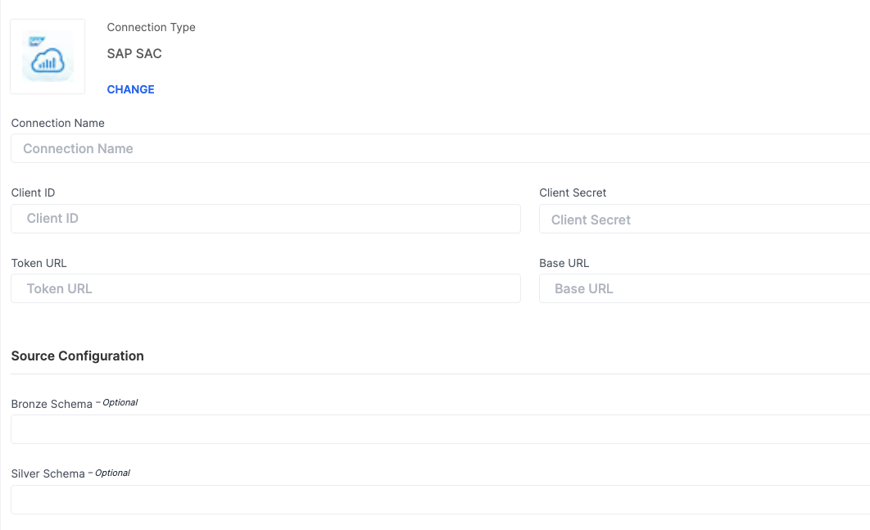The image size is (870, 530).
Task: Click the Client ID field label text
Action: coord(33,193)
